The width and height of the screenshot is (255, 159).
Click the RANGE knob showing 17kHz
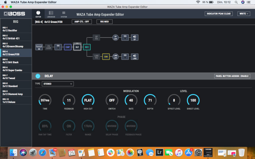(x=88, y=126)
